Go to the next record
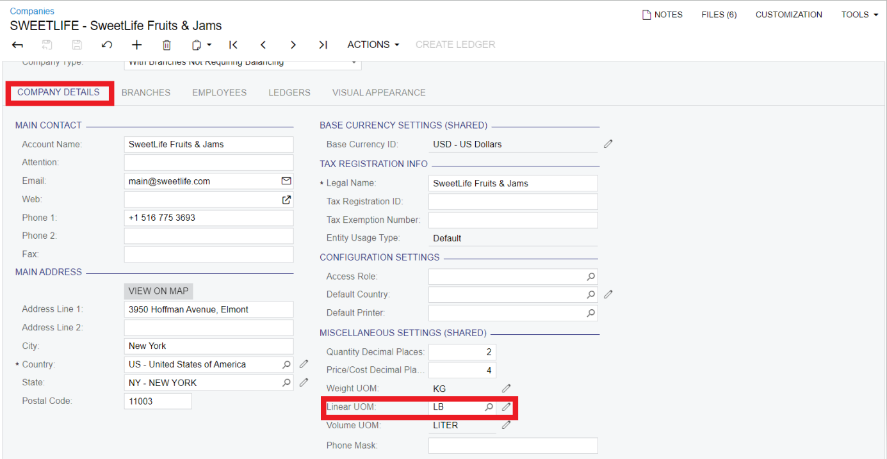 293,45
